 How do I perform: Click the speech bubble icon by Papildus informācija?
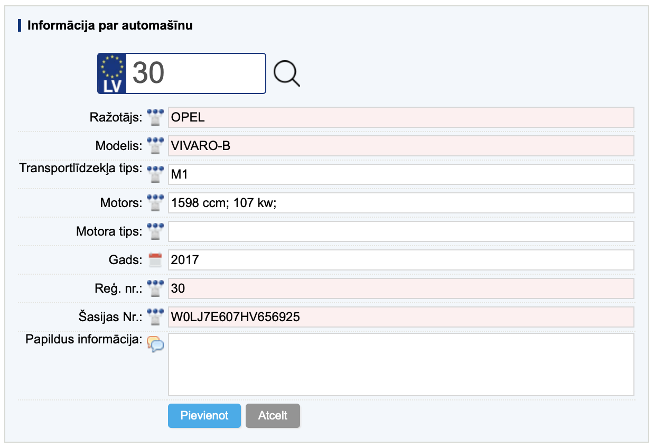[x=155, y=344]
